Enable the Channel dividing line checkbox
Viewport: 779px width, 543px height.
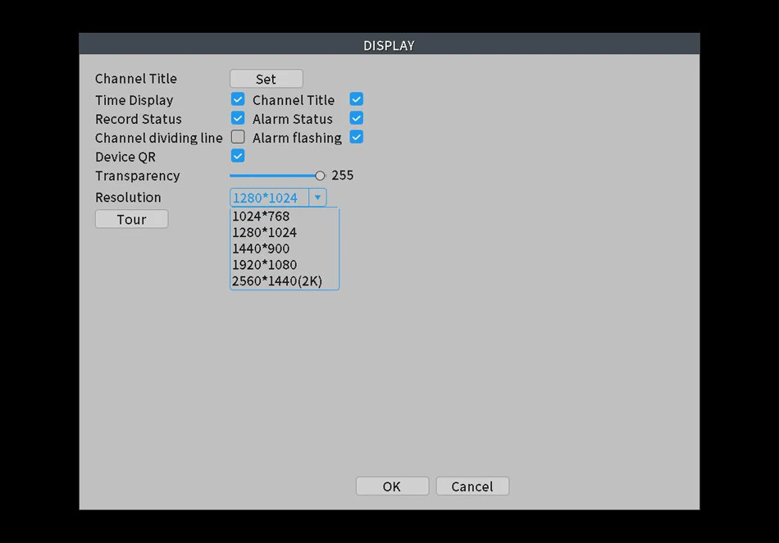tap(238, 137)
